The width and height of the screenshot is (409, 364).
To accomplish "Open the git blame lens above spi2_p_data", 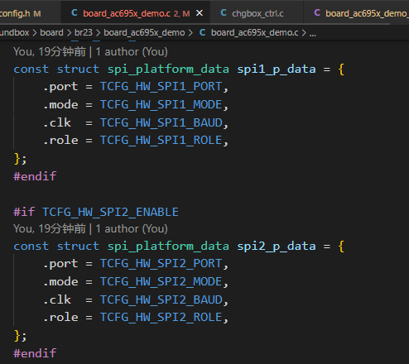I will [90, 228].
